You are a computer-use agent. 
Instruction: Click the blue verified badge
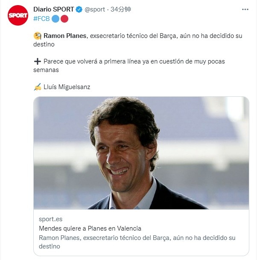click(79, 9)
